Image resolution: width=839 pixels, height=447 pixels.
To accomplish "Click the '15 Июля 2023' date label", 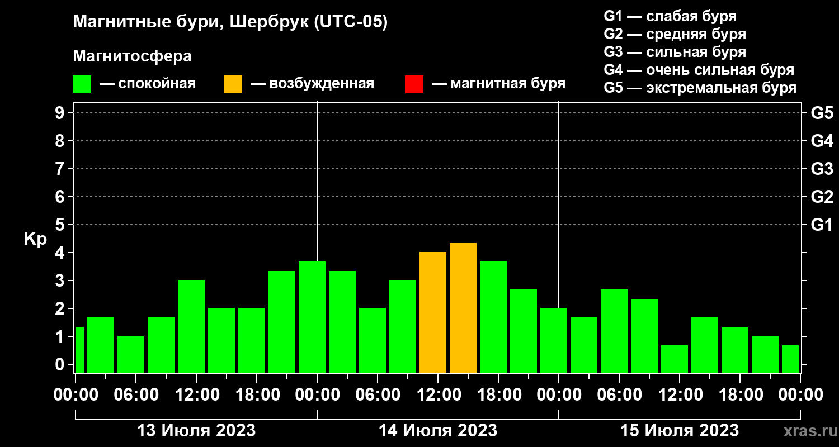I will pyautogui.click(x=680, y=431).
